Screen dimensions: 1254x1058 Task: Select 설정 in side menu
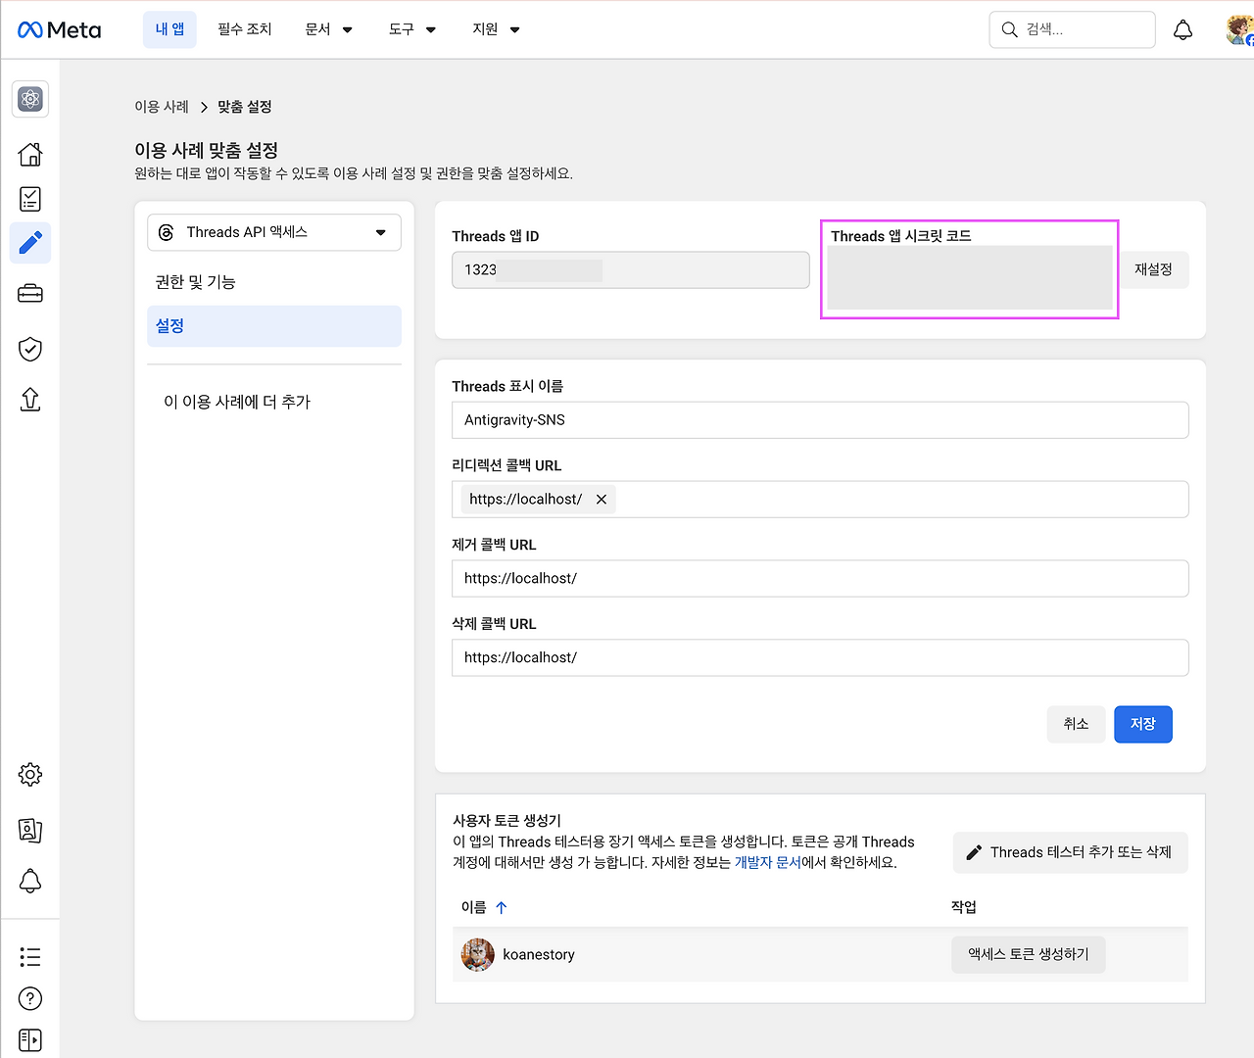[274, 326]
